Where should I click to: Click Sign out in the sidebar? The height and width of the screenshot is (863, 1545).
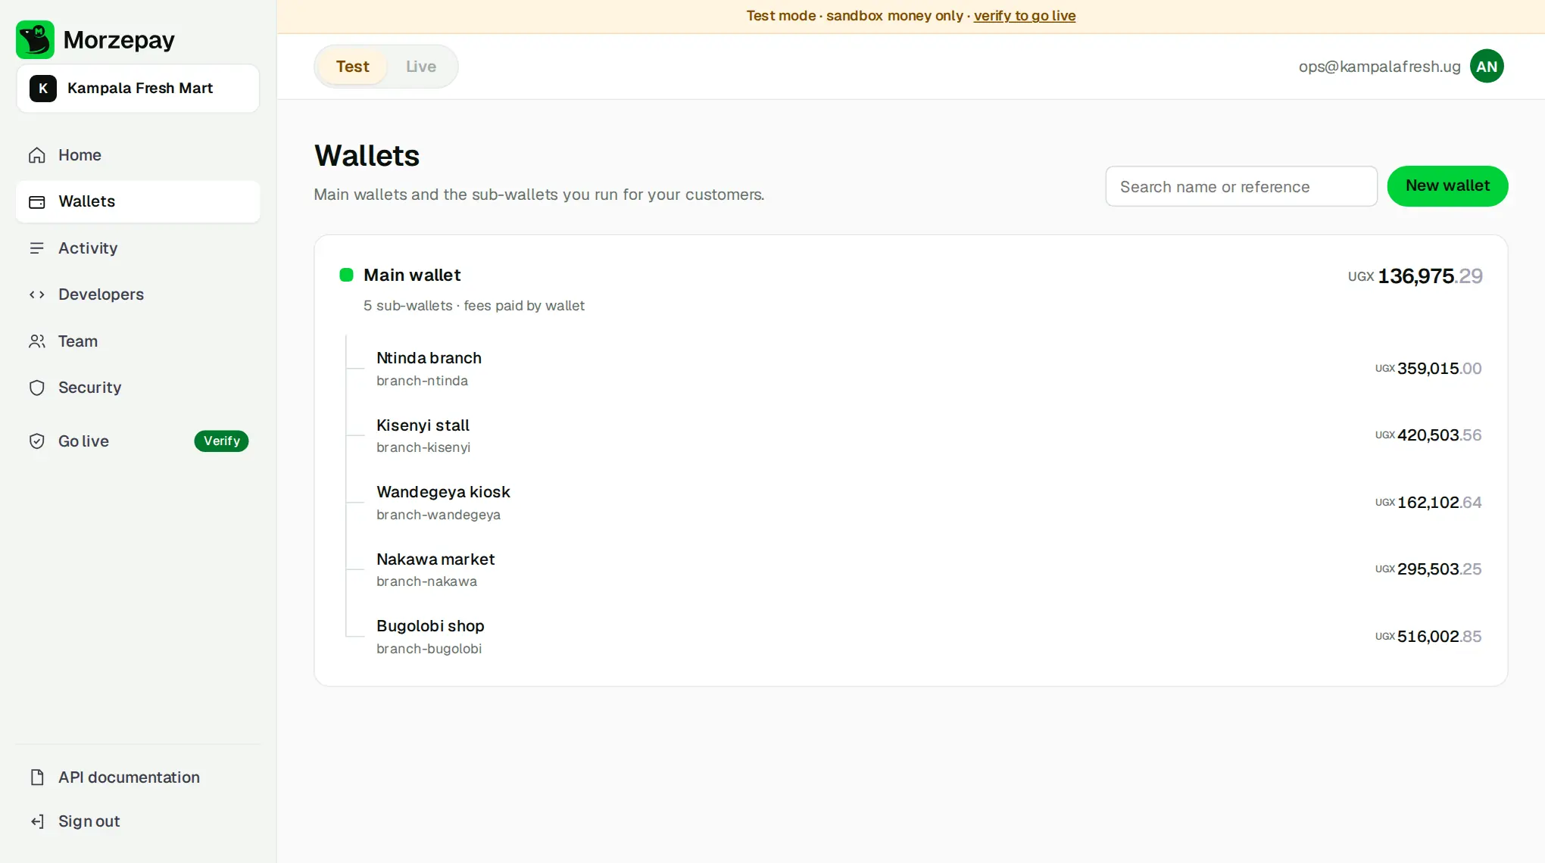click(x=138, y=821)
